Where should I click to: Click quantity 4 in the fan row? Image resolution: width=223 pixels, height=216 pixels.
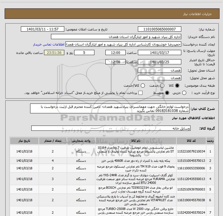click(53, 161)
